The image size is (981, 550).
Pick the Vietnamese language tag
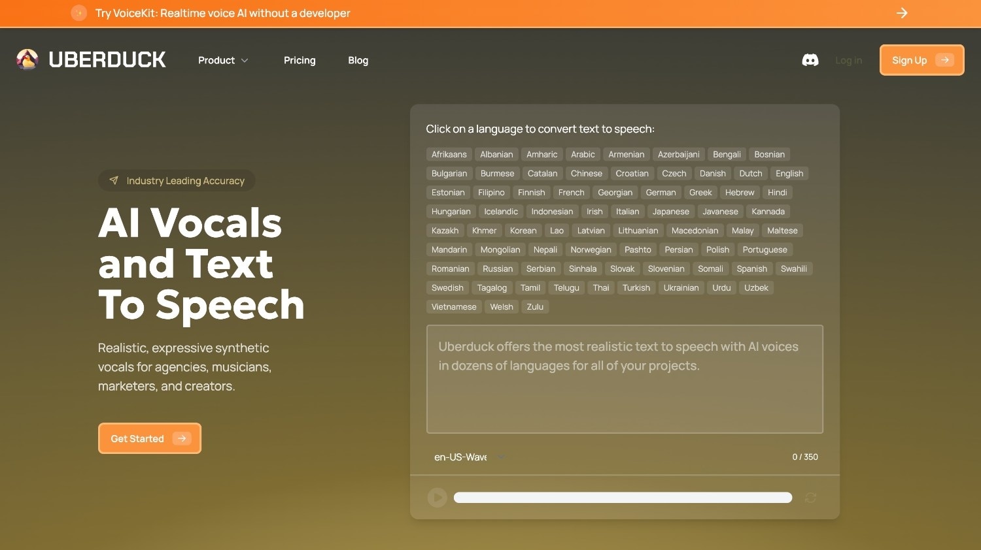454,306
